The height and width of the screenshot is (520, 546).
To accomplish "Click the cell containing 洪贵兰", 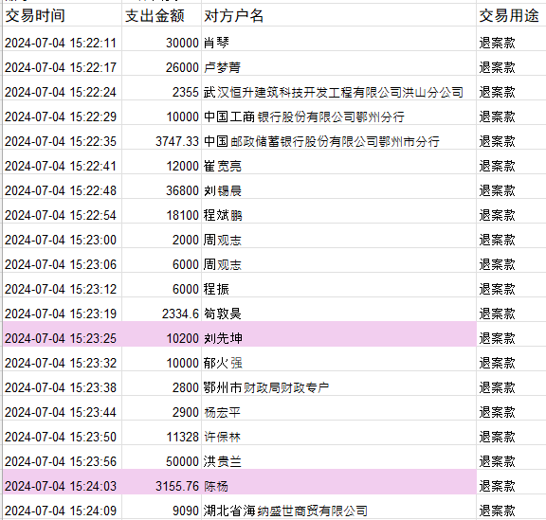I will [338, 461].
